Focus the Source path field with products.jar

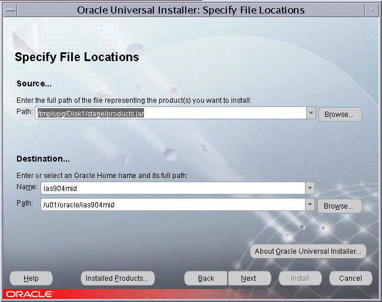coord(170,113)
